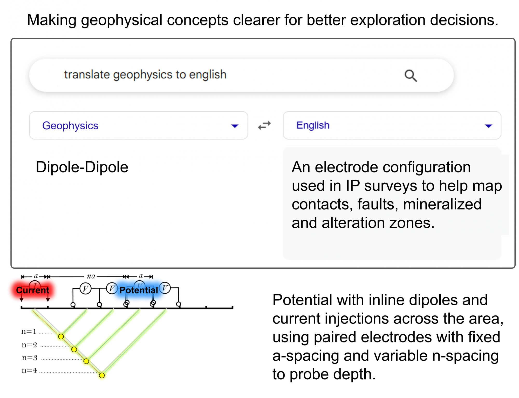Click the translated electrode configuration text box
The image size is (519, 398).
[392, 203]
